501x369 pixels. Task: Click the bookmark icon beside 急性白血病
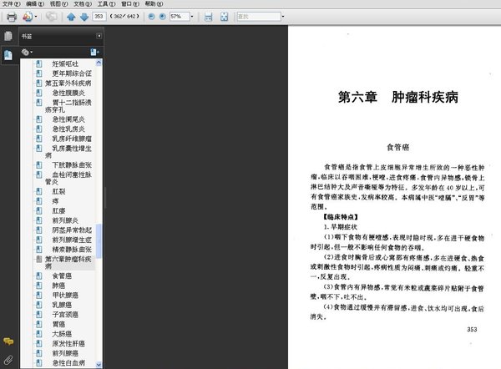point(39,362)
